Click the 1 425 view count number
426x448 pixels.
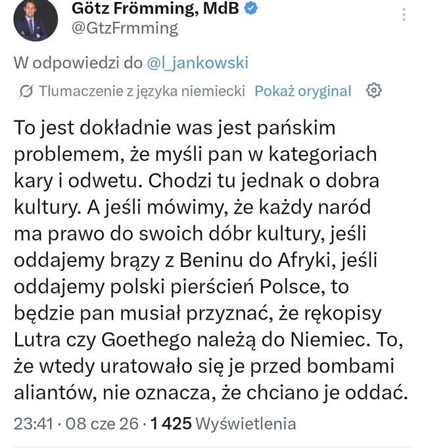click(171, 424)
